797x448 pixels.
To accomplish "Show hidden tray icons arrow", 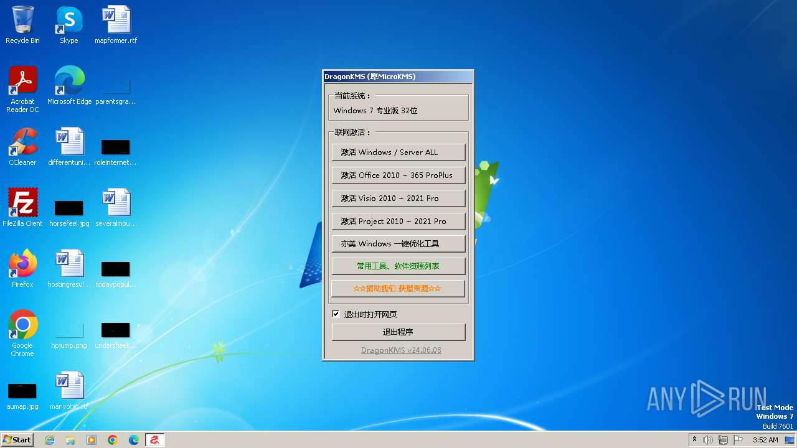I will pyautogui.click(x=694, y=440).
